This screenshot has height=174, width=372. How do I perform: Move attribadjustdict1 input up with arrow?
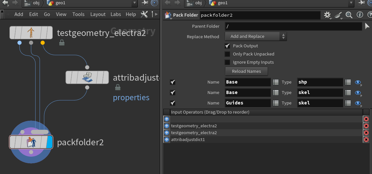167,140
